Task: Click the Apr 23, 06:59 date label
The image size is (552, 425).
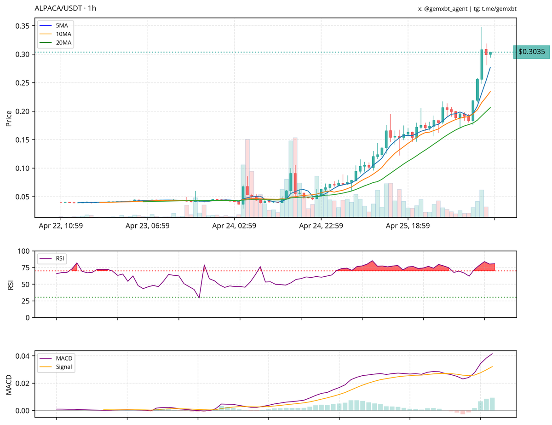Action: [147, 226]
